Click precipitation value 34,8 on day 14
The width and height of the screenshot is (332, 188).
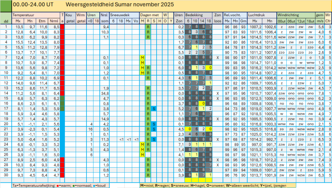tap(105, 94)
